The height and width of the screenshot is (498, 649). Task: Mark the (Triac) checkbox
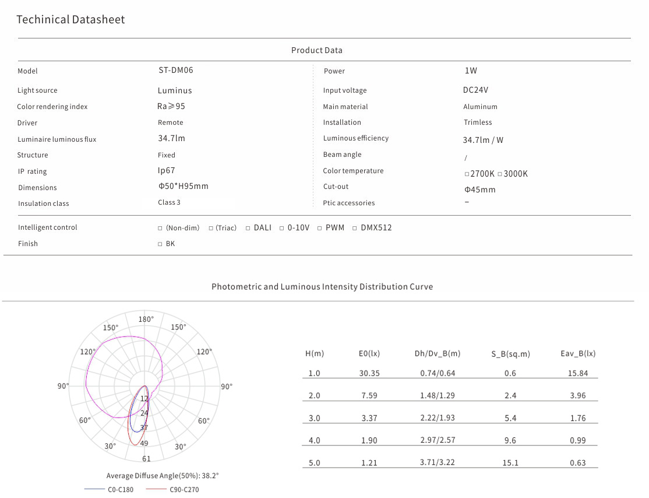coord(211,228)
